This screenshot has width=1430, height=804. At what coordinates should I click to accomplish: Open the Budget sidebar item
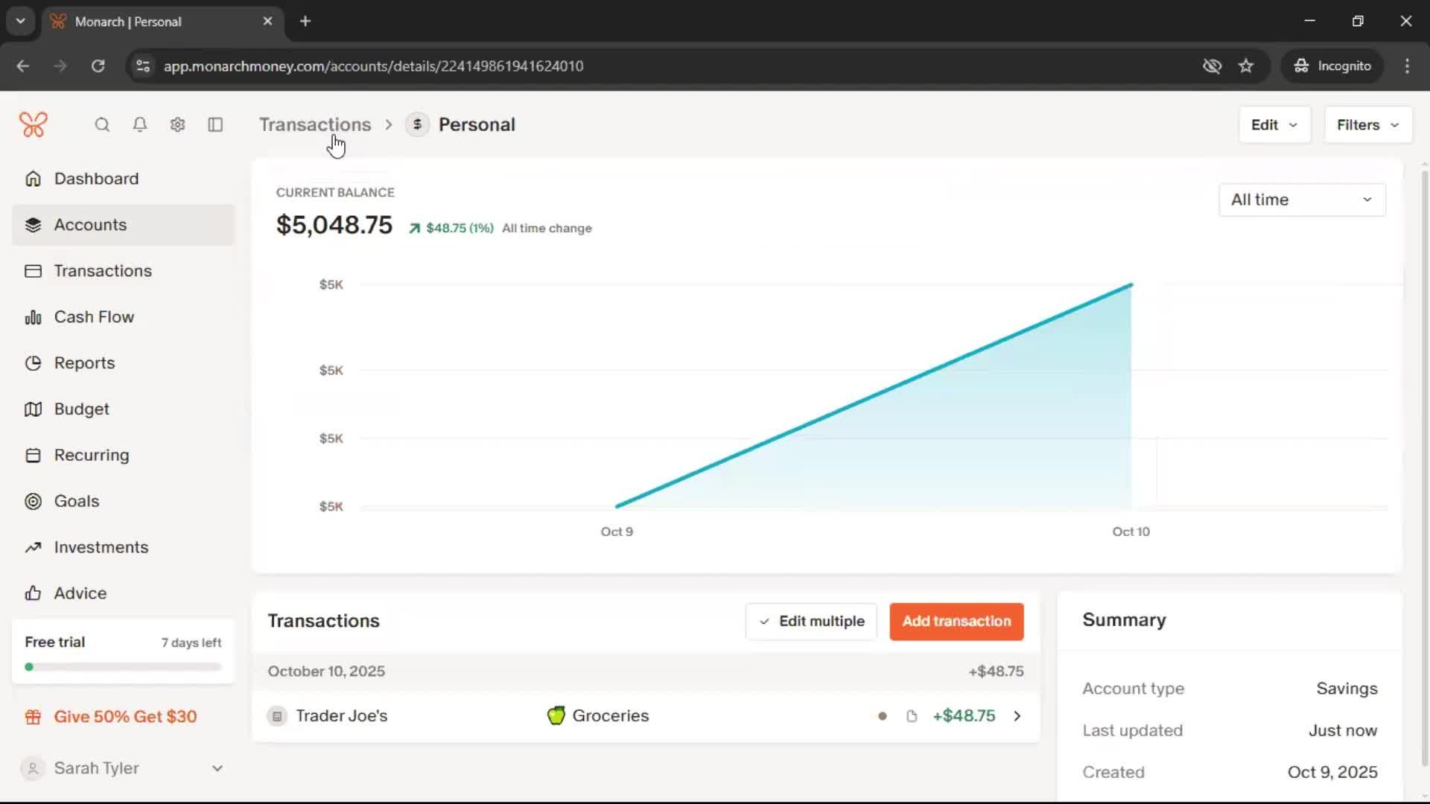81,409
